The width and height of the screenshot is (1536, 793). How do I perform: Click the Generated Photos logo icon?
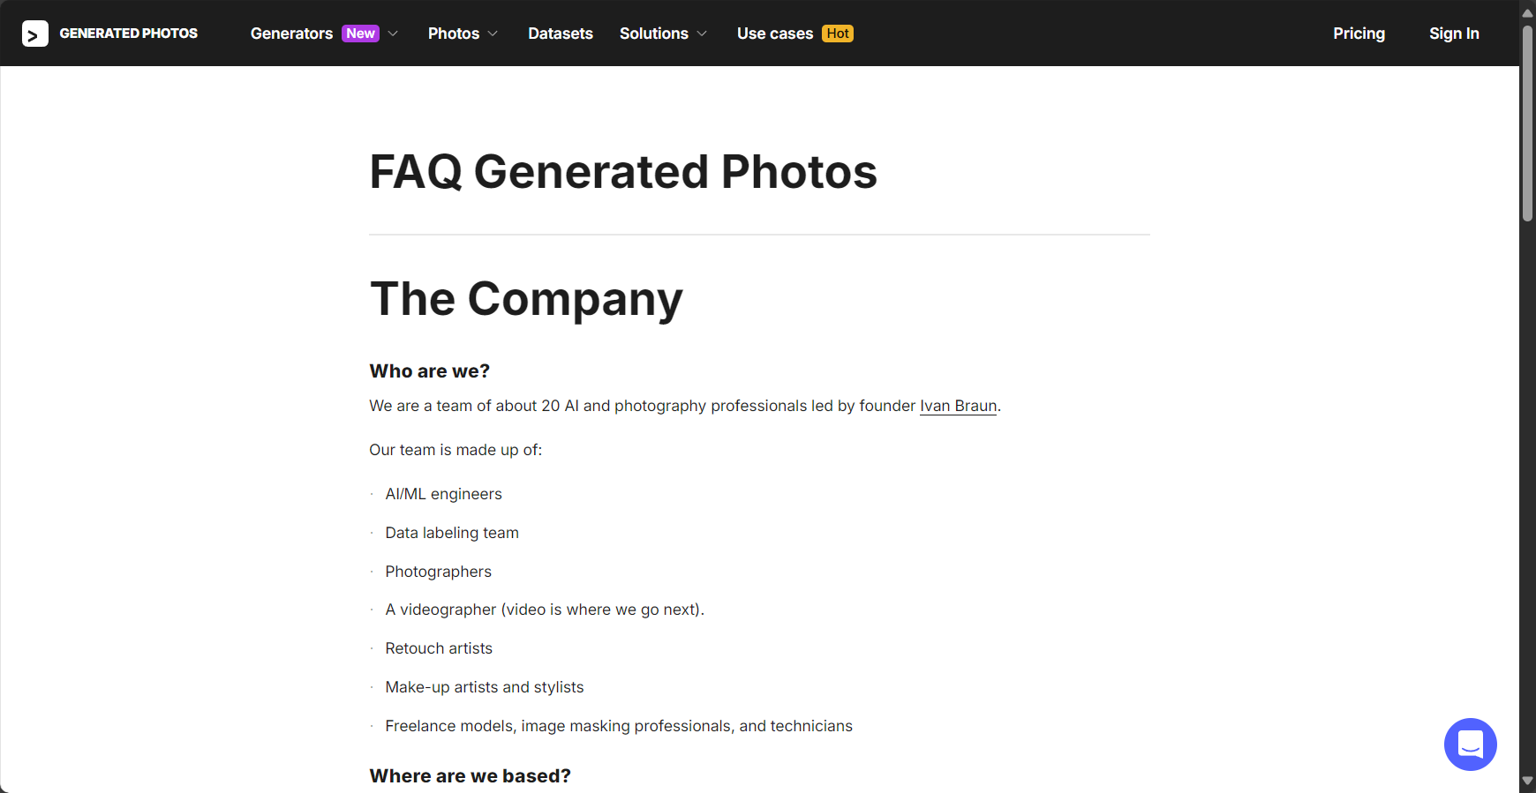tap(35, 34)
